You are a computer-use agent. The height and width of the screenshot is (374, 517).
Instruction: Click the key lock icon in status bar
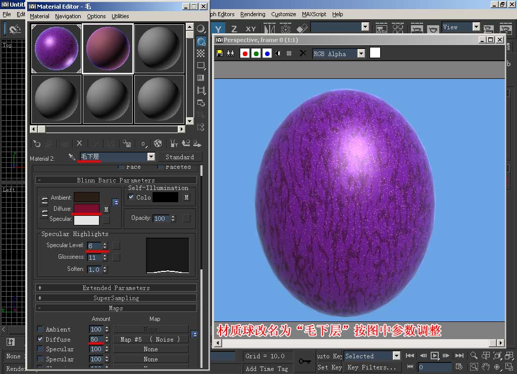(304, 361)
